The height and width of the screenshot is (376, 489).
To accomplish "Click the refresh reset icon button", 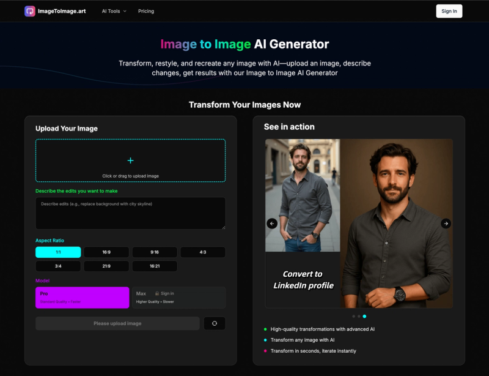I will pos(215,323).
